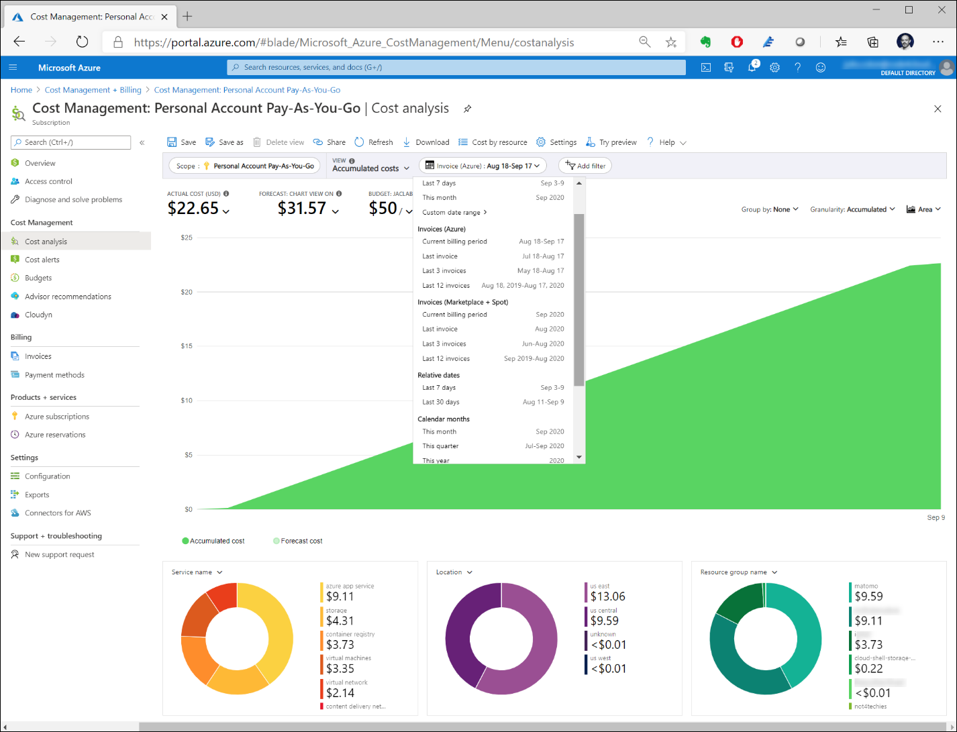Open the help question mark icon
Viewport: 957px width, 732px height.
[x=797, y=67]
